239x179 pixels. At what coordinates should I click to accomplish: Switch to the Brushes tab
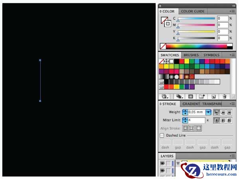pyautogui.click(x=191, y=55)
